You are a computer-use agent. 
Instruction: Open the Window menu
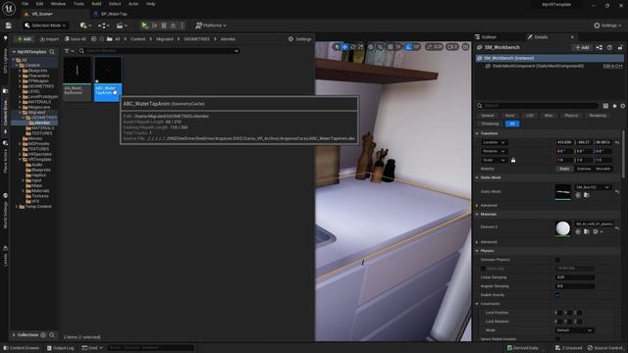pos(58,4)
